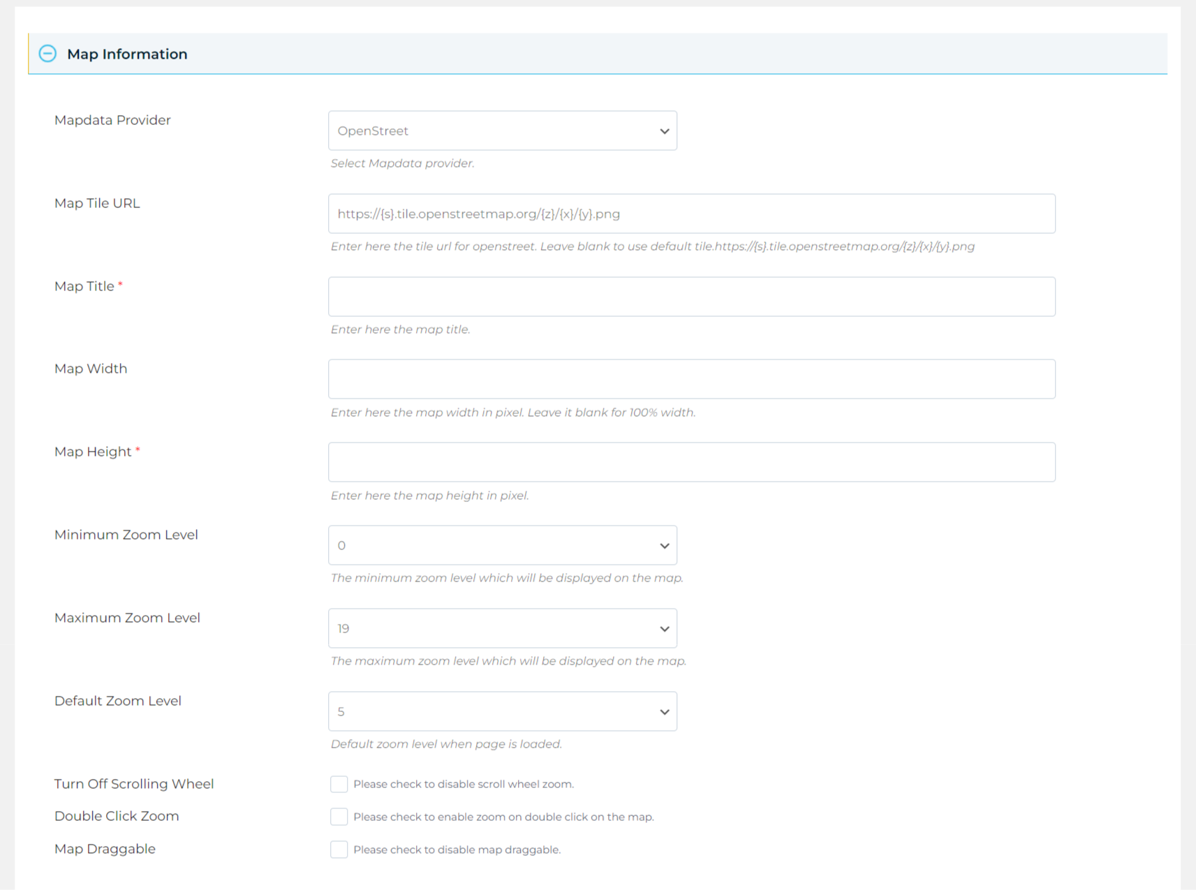1196x890 pixels.
Task: Click the 'Map Title' label
Action: coord(84,286)
